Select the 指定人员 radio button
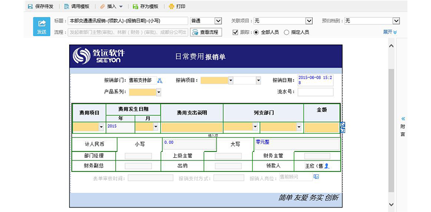 (287, 32)
